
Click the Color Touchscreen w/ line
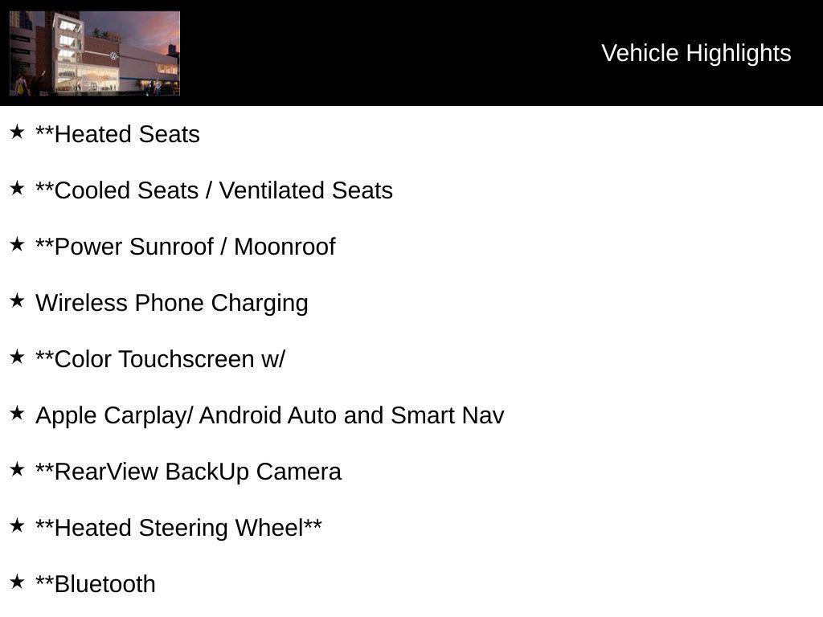(x=160, y=359)
